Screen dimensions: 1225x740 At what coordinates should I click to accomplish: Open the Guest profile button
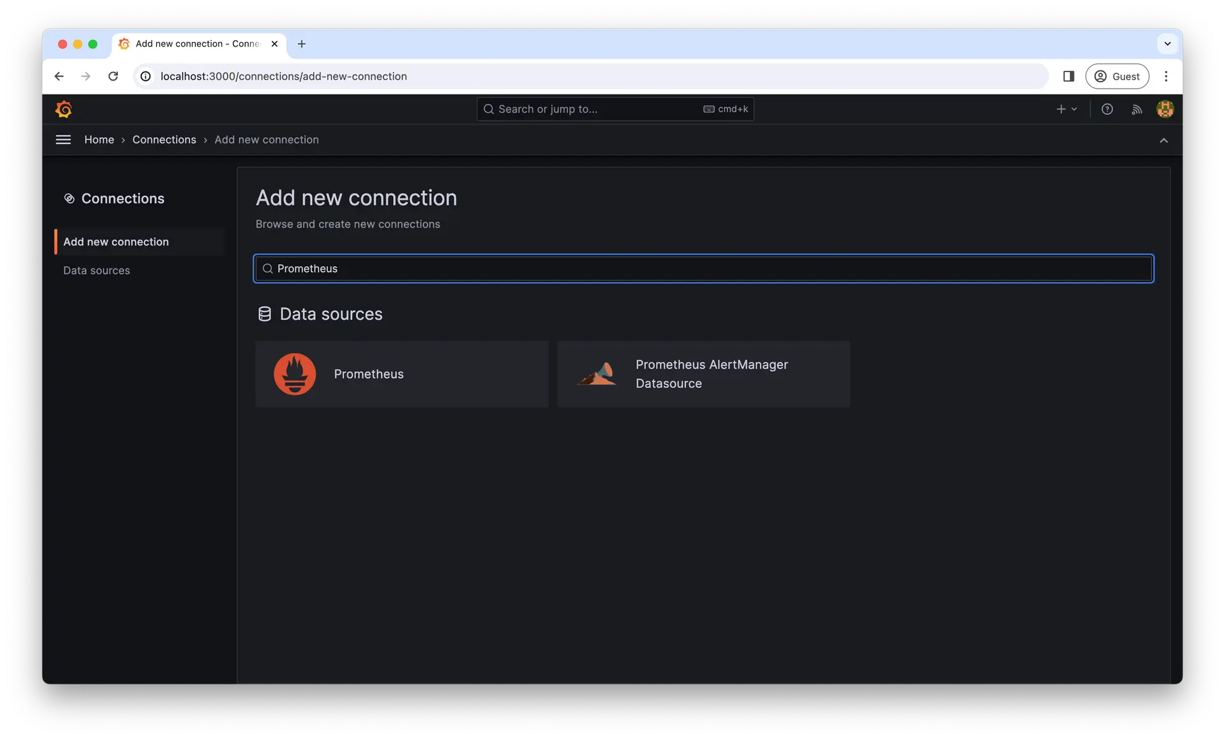(1117, 77)
